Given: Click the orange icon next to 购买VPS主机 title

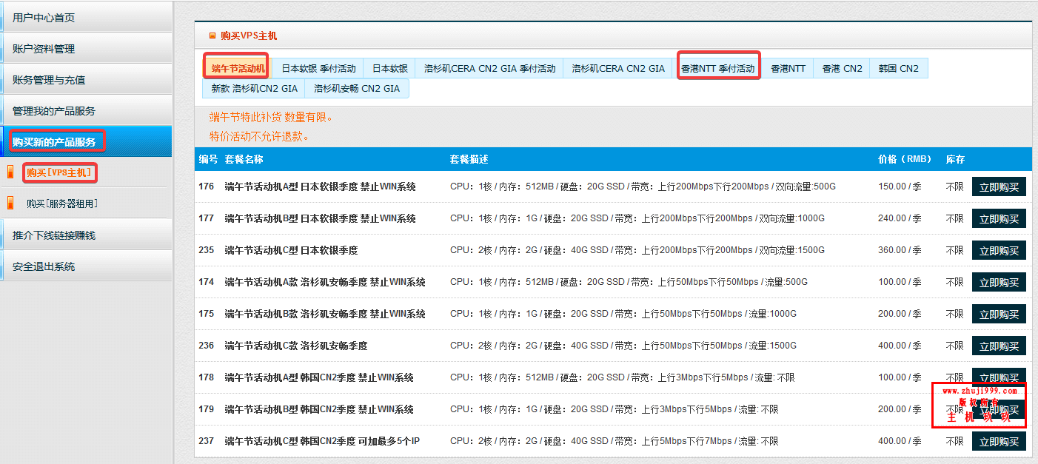Looking at the screenshot, I should [x=212, y=35].
